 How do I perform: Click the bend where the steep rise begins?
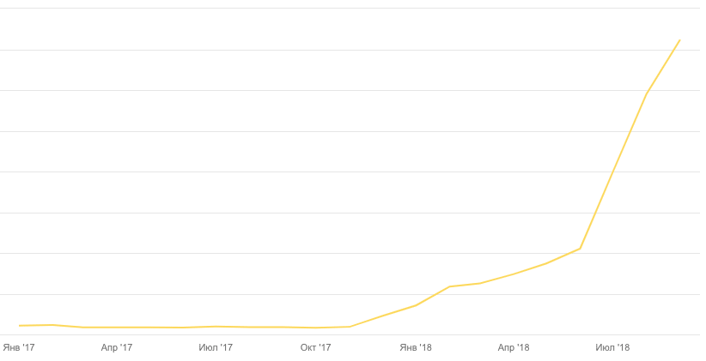(x=581, y=249)
